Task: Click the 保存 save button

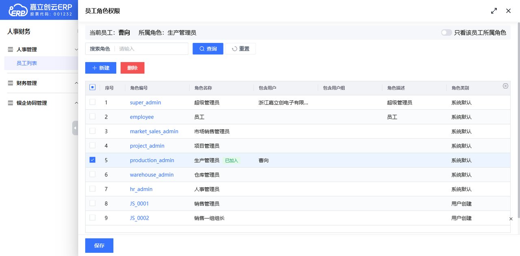Action: (99, 245)
